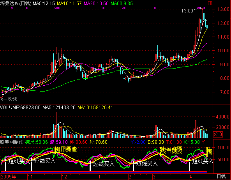
Task: Select month 3 marker on time axis
Action: coord(154,177)
